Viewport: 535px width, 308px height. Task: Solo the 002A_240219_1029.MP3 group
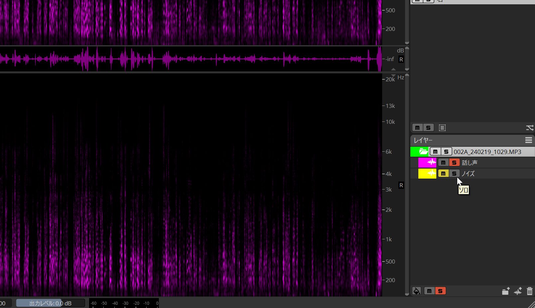tap(446, 152)
